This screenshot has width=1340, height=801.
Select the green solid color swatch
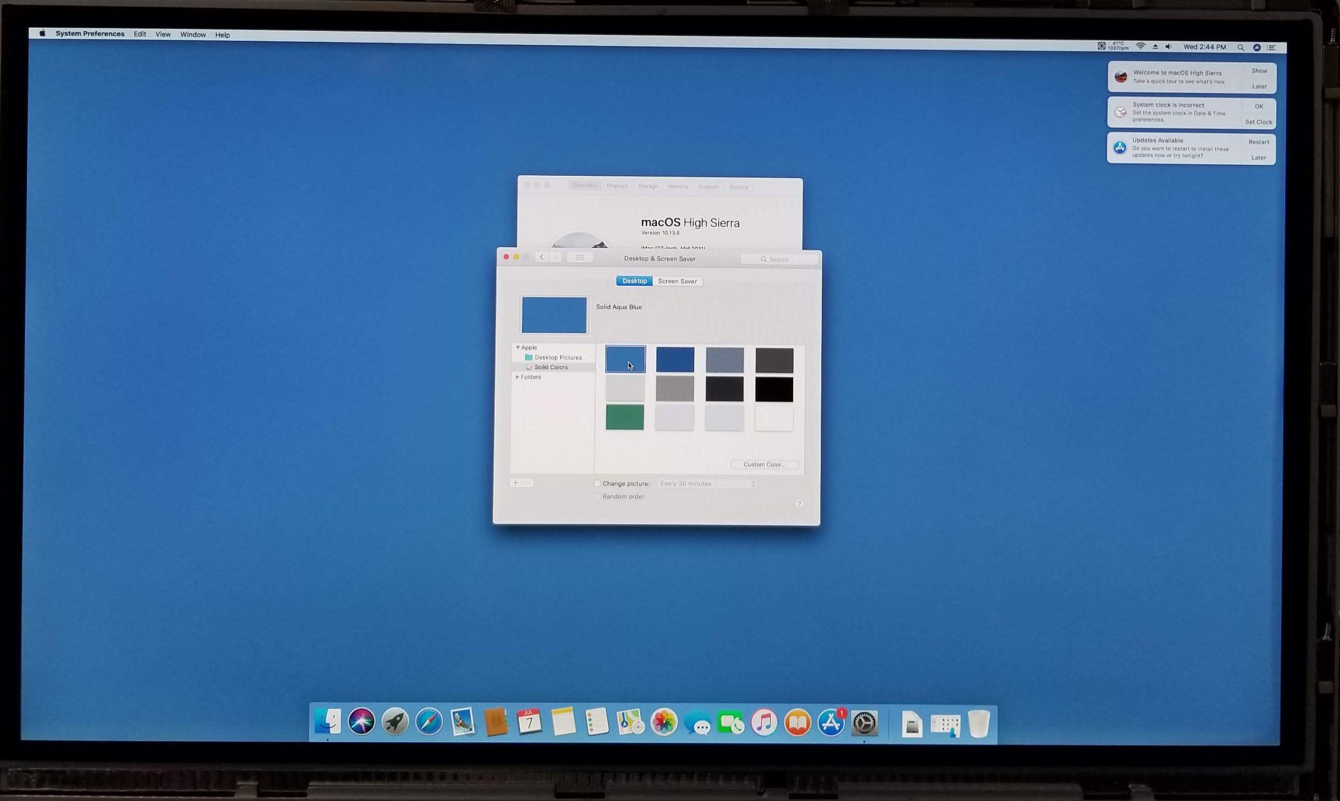coord(624,417)
